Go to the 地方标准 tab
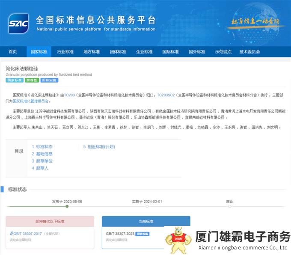The image size is (291, 255). point(92,52)
